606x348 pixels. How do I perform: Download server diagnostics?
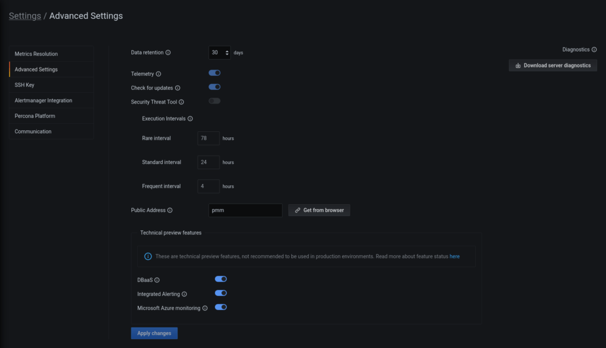552,65
